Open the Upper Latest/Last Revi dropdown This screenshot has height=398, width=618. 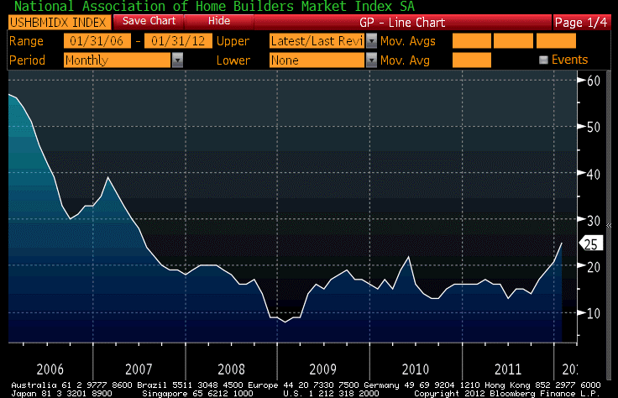(317, 41)
